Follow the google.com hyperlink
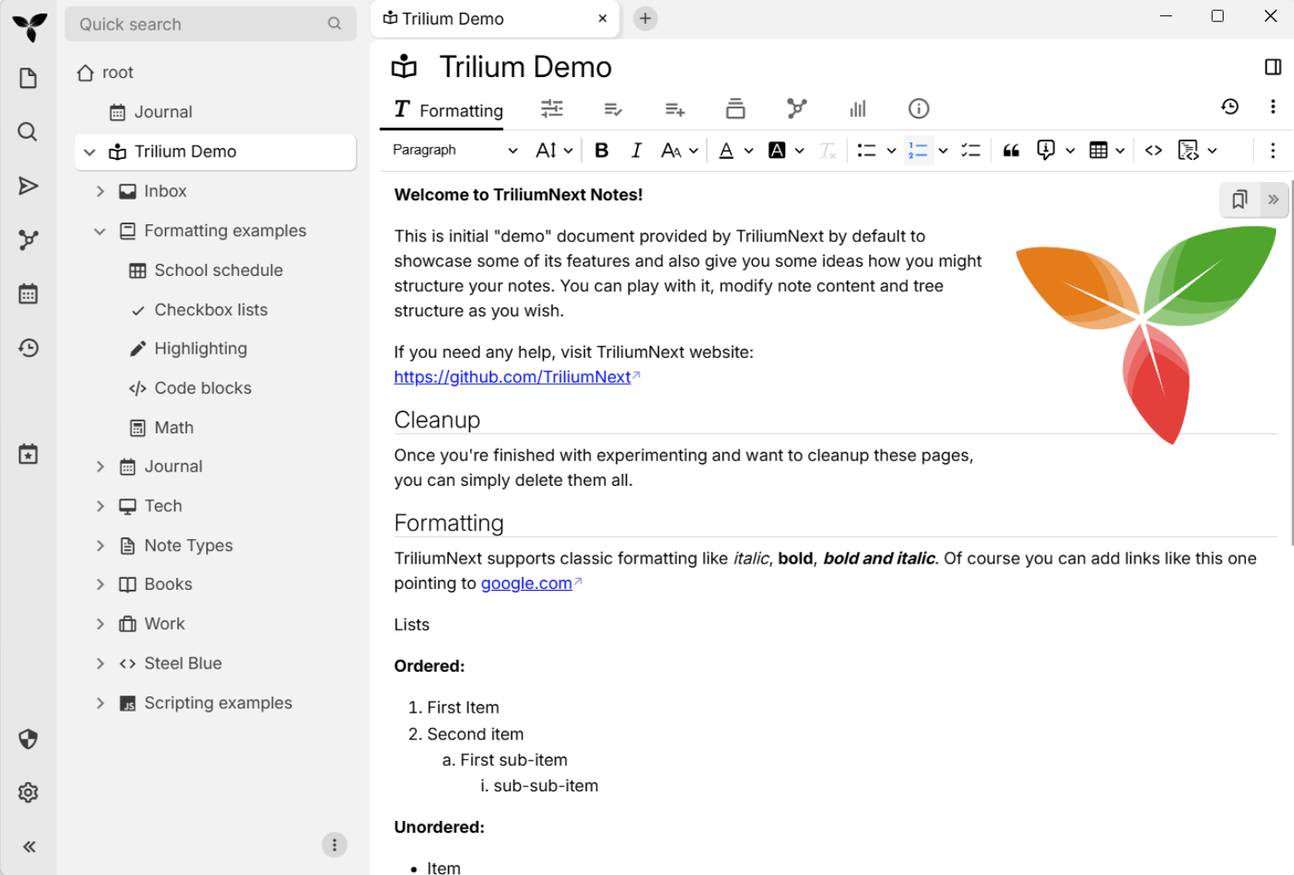This screenshot has width=1294, height=875. click(x=526, y=583)
